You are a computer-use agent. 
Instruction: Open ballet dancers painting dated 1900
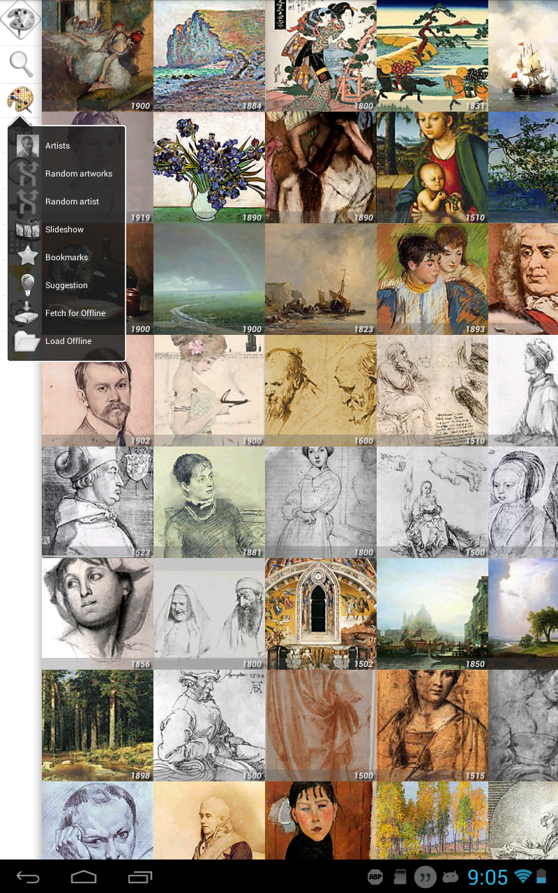tap(98, 56)
